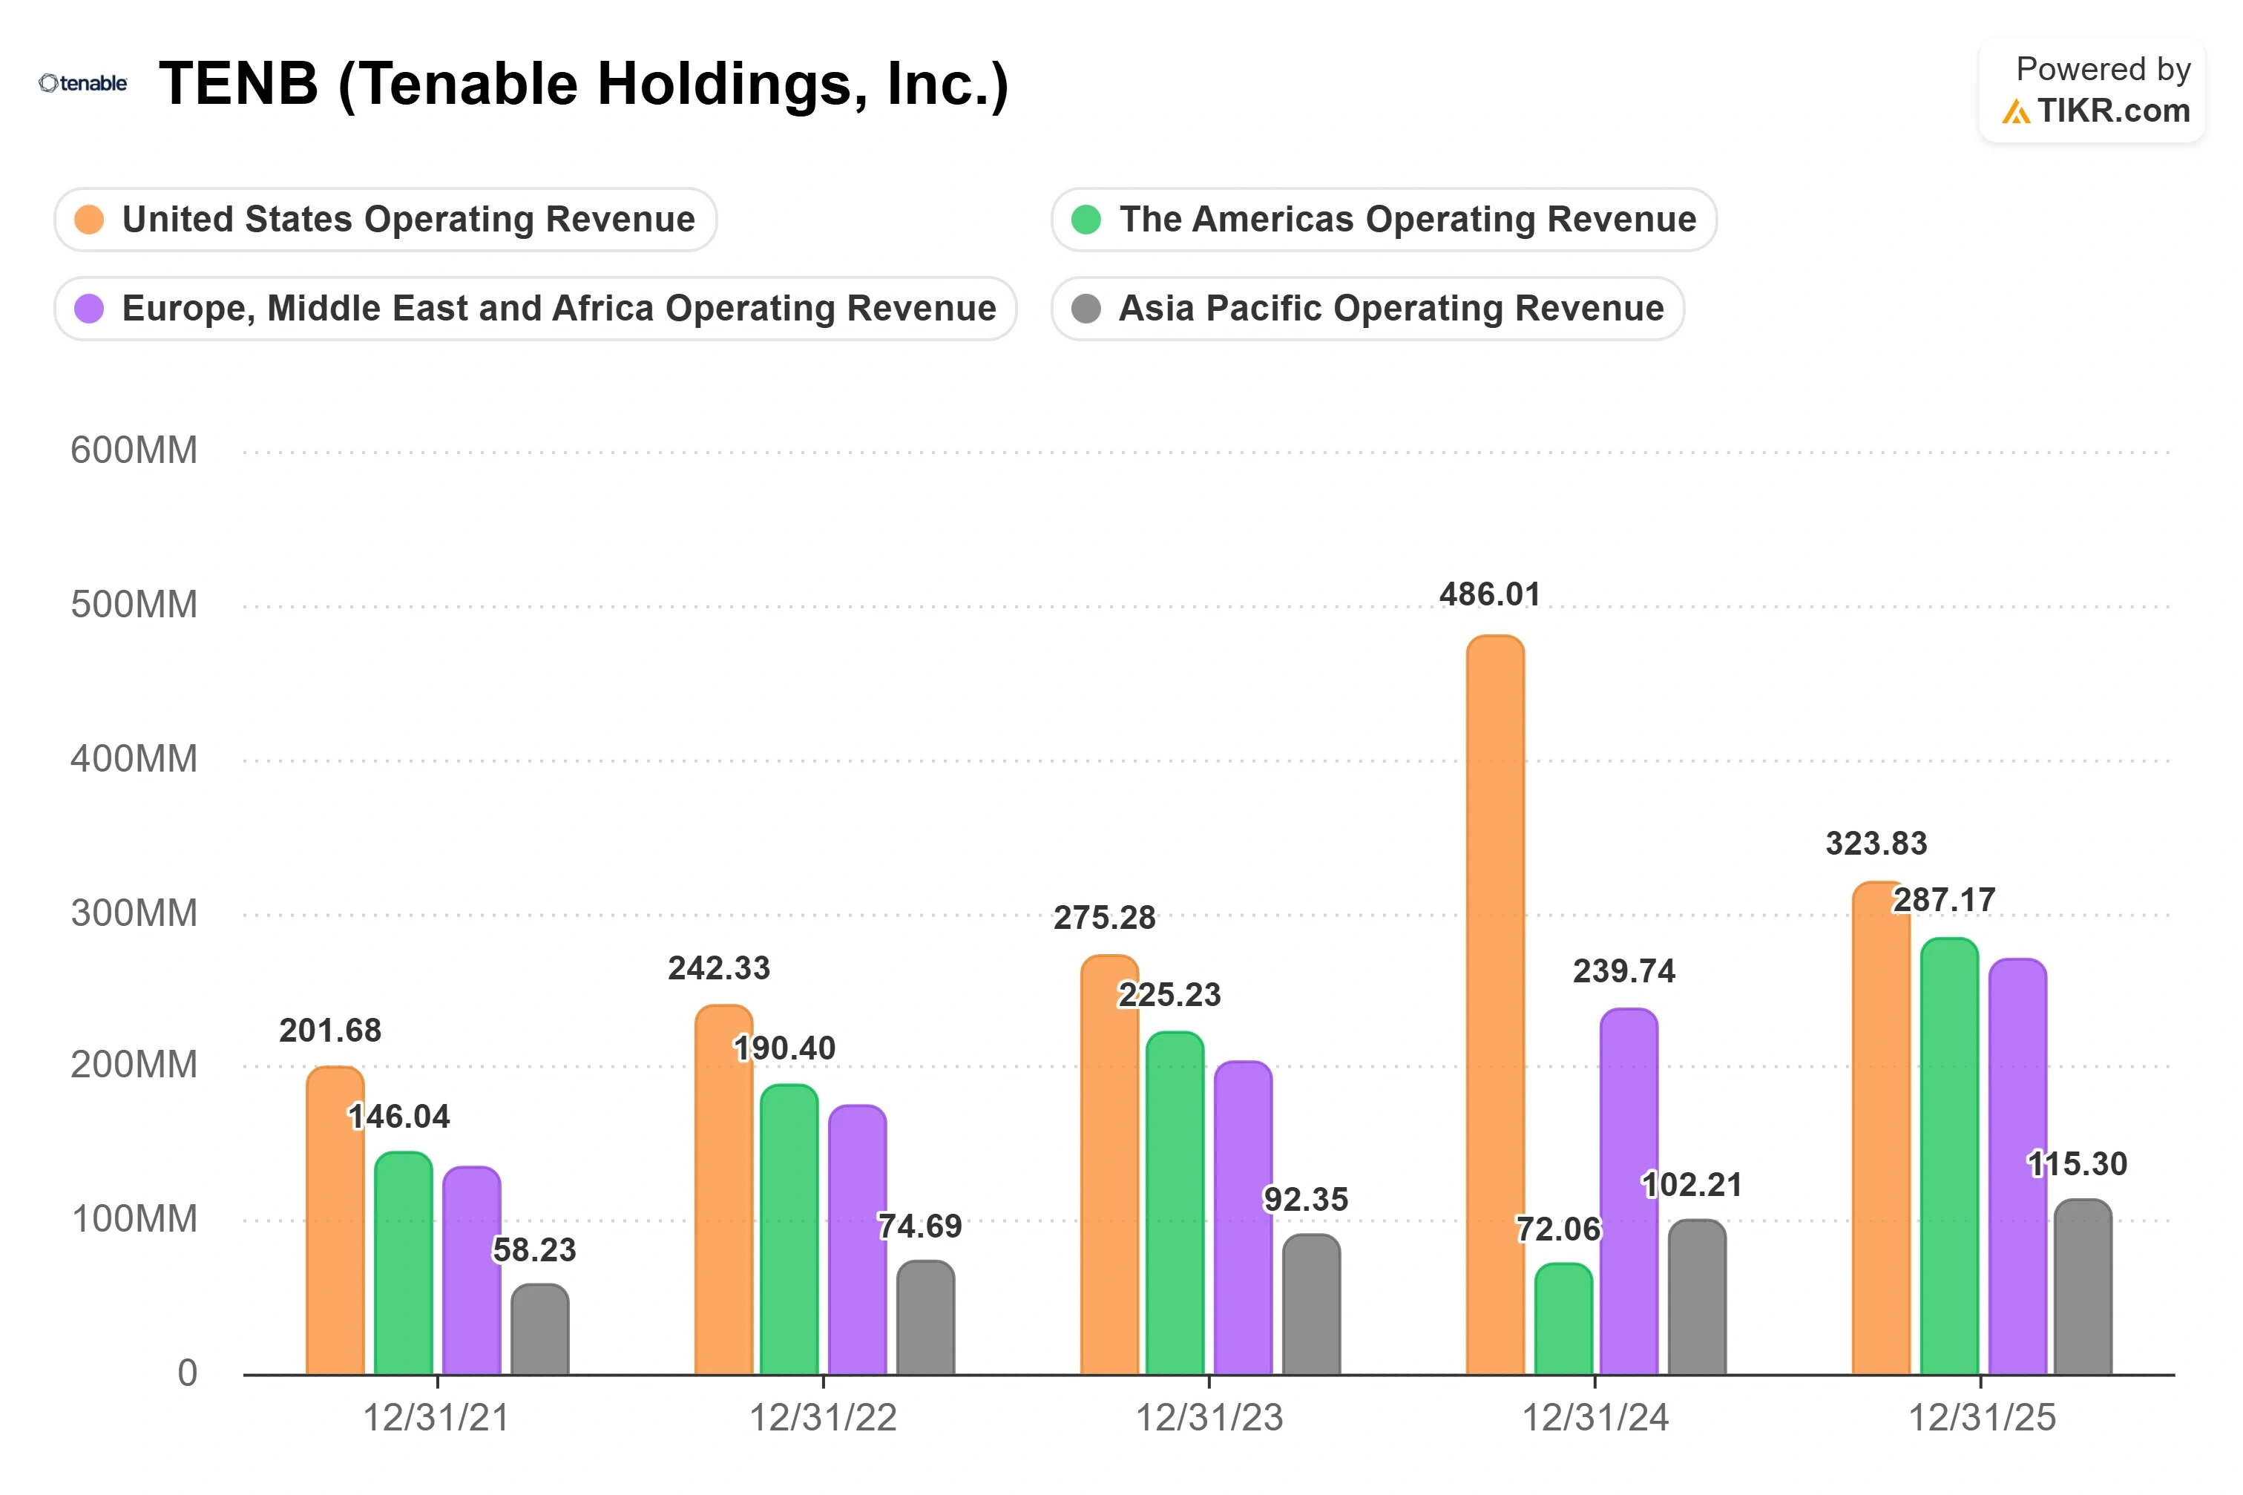2243x1495 pixels.
Task: Toggle The Americas Operating Revenue legend
Action: point(1383,220)
